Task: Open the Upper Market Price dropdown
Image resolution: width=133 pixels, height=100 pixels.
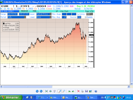Action: [44, 14]
